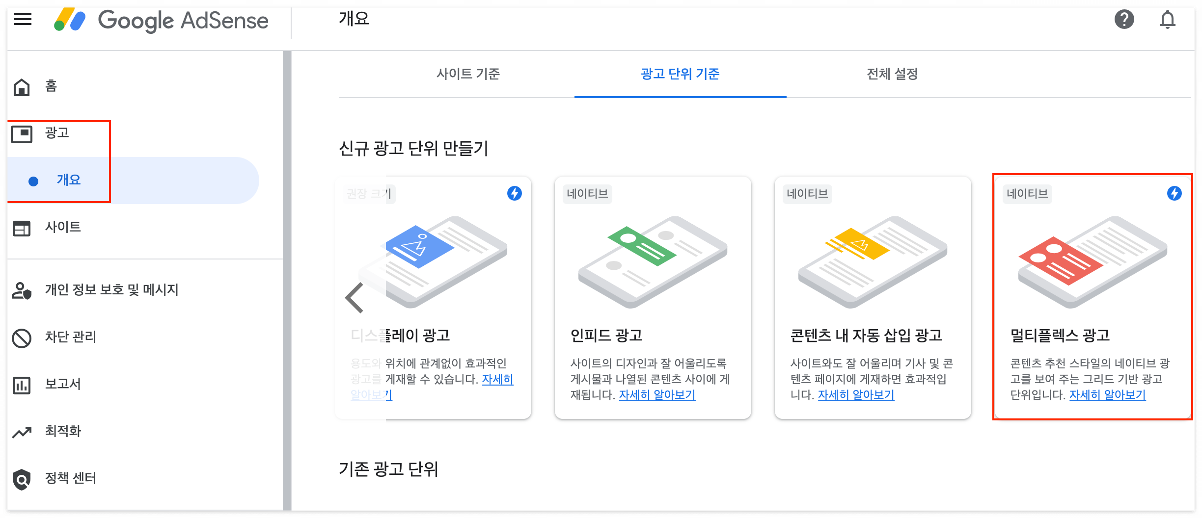Open notifications with the bell icon
This screenshot has height=518, width=1202.
[x=1168, y=20]
